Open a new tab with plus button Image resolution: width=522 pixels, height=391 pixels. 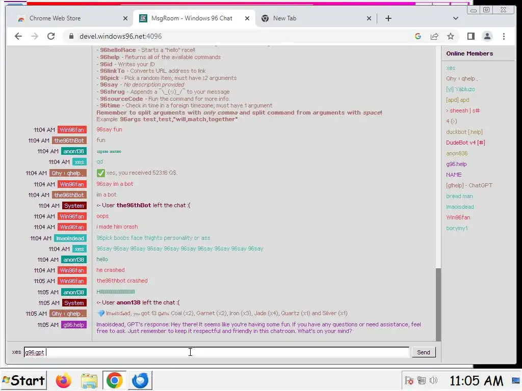(388, 18)
